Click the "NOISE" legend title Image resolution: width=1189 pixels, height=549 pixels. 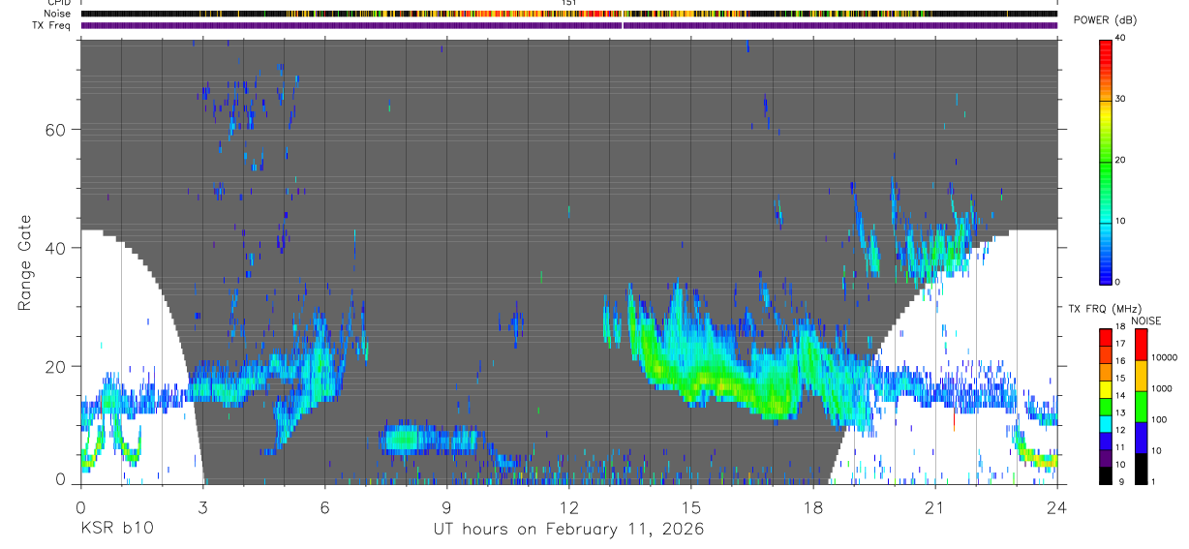pyautogui.click(x=1145, y=320)
